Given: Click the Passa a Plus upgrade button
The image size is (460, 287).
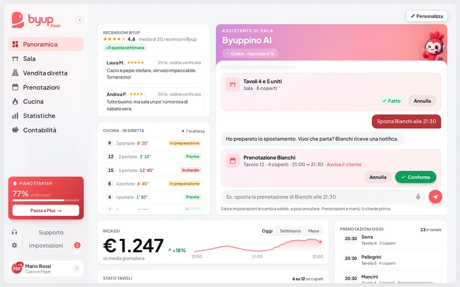Looking at the screenshot, I should point(46,211).
